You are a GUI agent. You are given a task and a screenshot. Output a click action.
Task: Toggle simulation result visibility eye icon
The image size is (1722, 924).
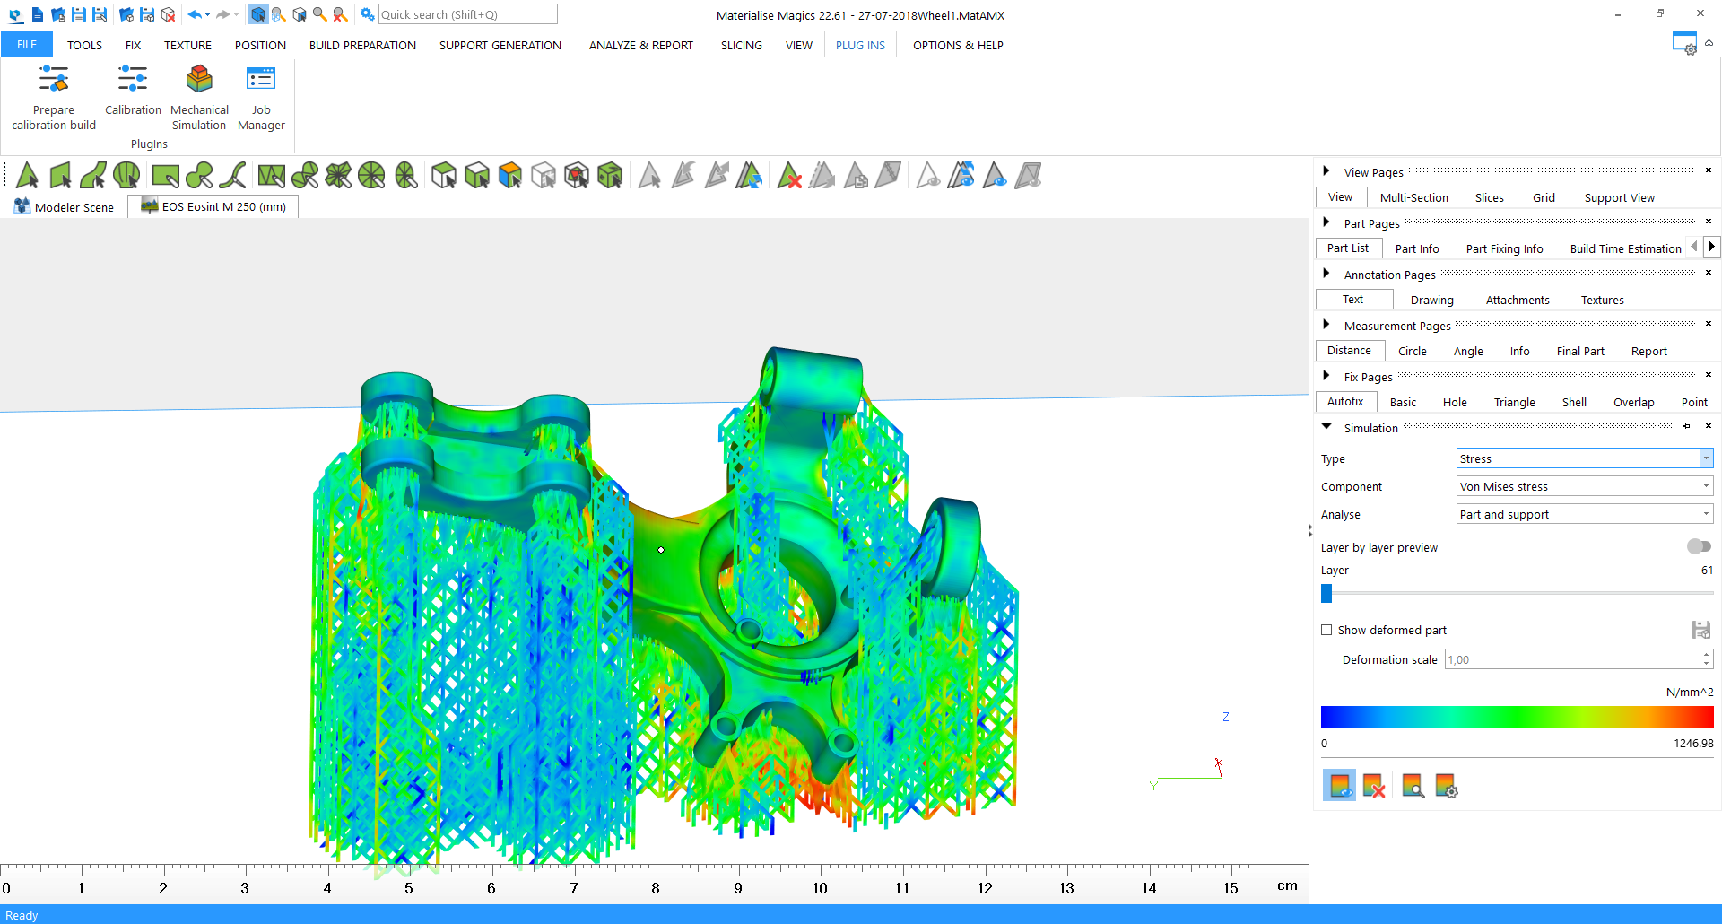[x=1339, y=786]
